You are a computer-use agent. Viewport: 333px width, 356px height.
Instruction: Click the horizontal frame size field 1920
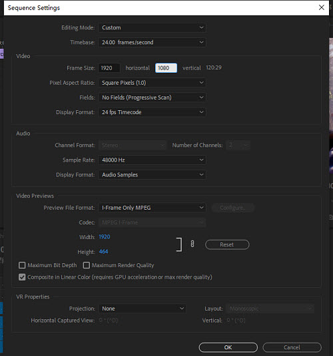tap(109, 68)
